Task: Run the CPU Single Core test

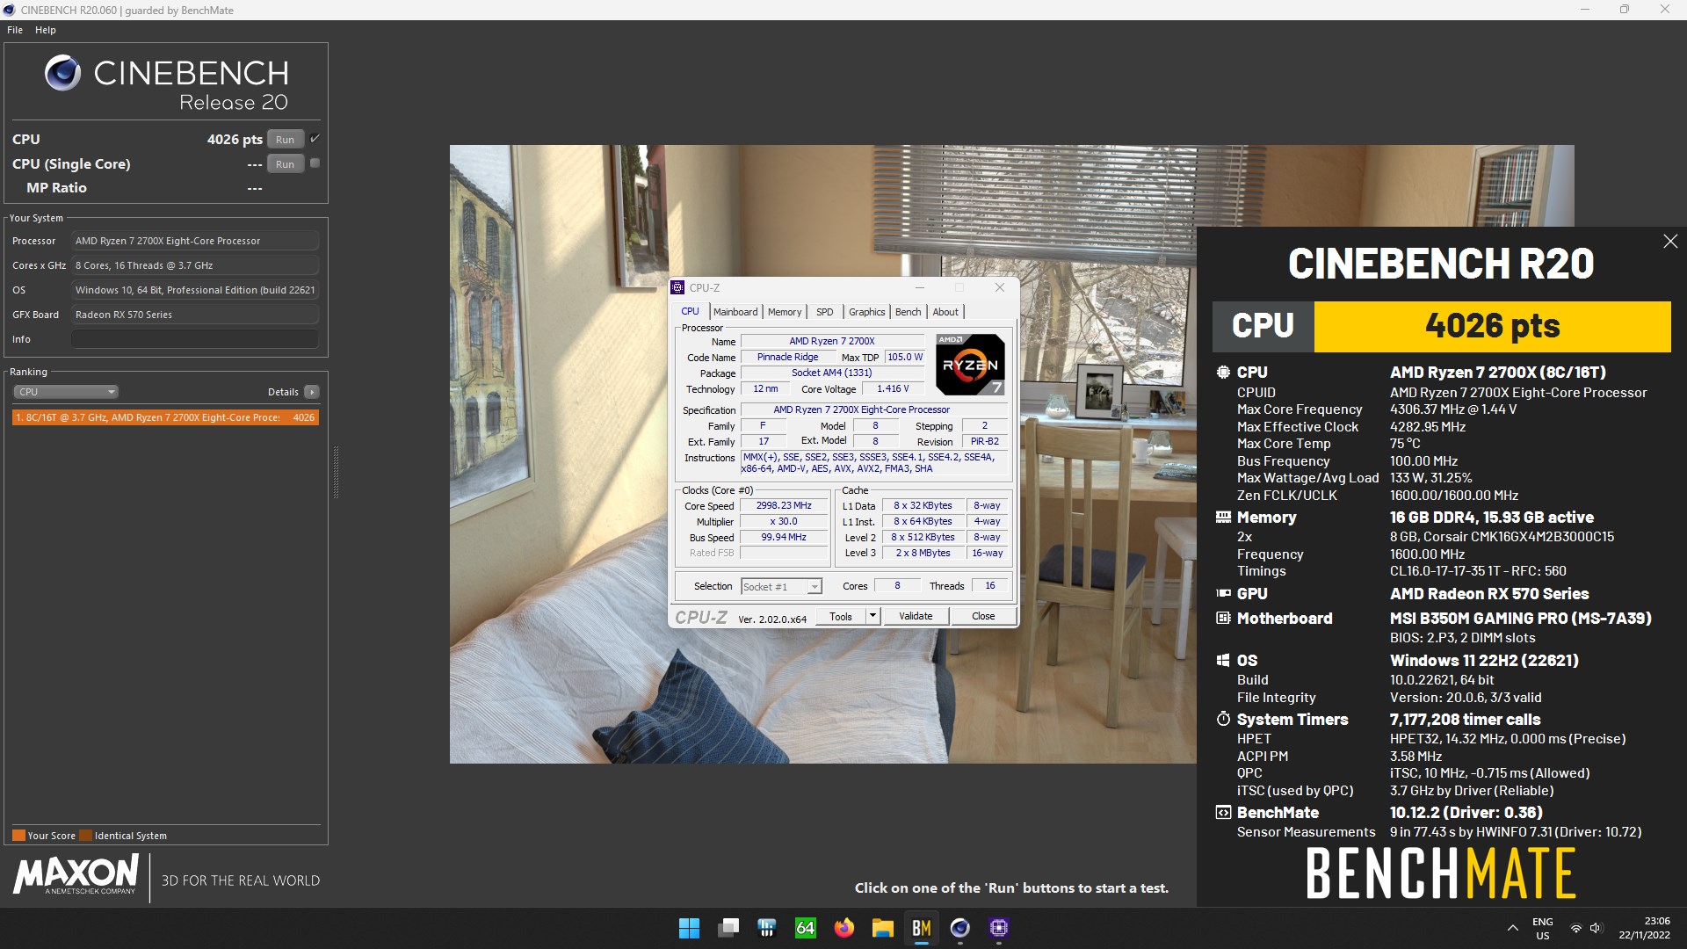Action: (285, 164)
